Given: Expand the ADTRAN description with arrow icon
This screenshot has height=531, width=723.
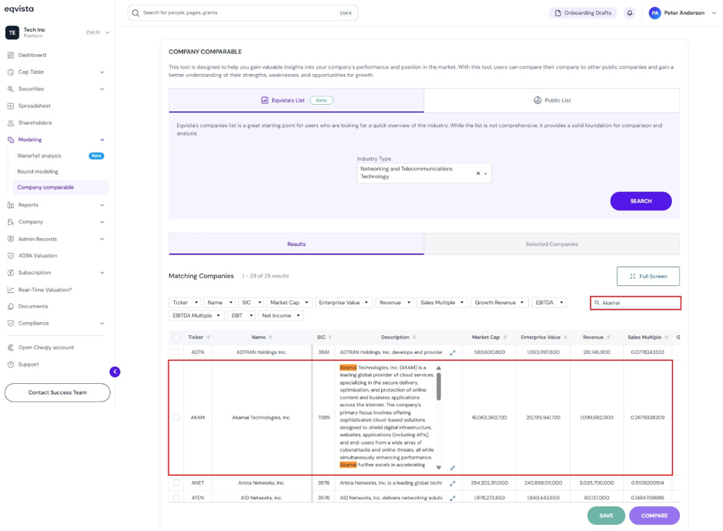Looking at the screenshot, I should click(452, 352).
